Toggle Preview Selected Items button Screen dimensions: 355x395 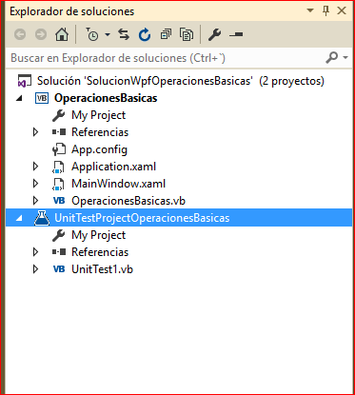coord(236,34)
